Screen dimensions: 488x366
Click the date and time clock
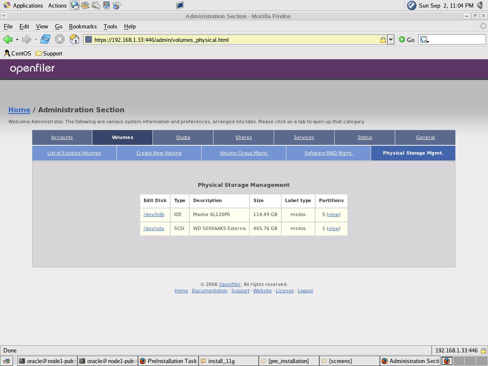coord(446,6)
